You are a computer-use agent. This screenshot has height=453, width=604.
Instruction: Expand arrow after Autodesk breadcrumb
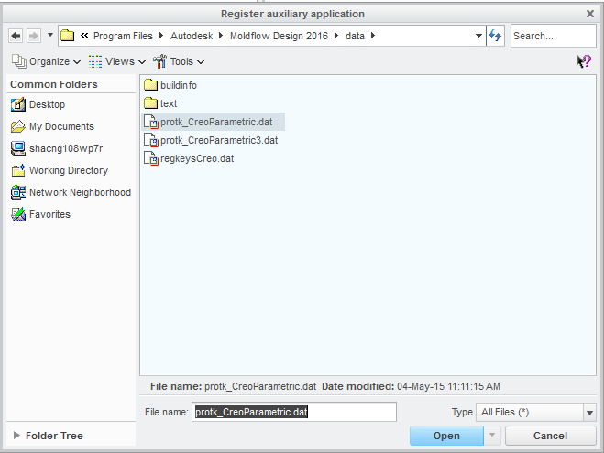tap(221, 36)
